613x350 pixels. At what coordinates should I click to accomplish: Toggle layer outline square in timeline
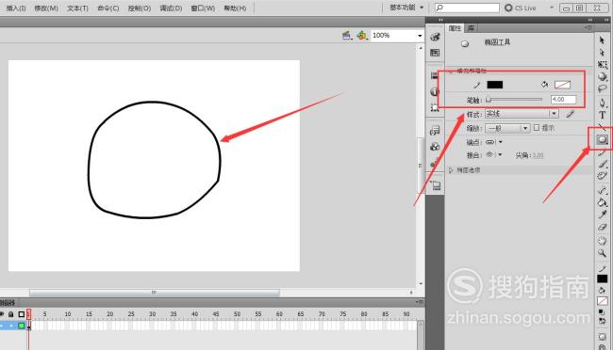click(22, 314)
